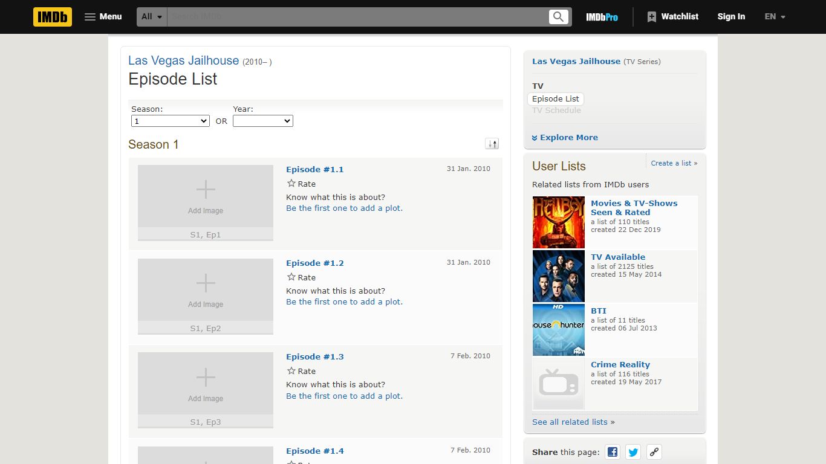Image resolution: width=826 pixels, height=464 pixels.
Task: Click the sort order toggle icon for Season 1
Action: coord(492,144)
